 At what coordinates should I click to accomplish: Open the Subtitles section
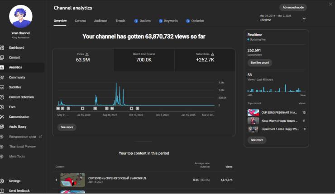(15, 87)
